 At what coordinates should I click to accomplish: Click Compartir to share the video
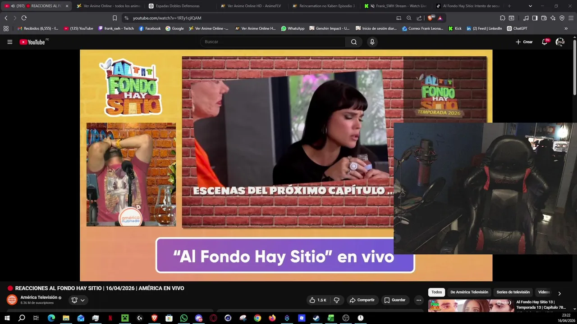click(x=362, y=300)
